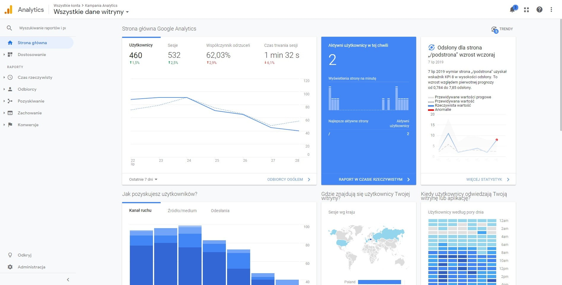Image resolution: width=562 pixels, height=285 pixels.
Task: Open the Ostatnie 7 dni date dropdown
Action: click(143, 180)
